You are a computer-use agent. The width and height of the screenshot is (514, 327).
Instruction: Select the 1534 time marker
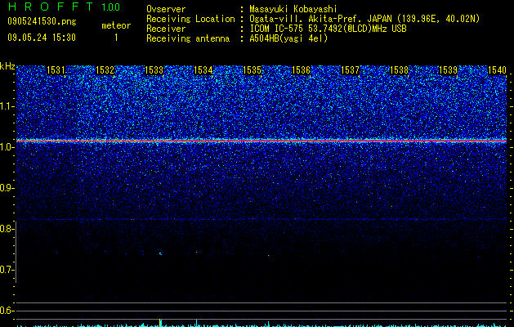coord(203,70)
